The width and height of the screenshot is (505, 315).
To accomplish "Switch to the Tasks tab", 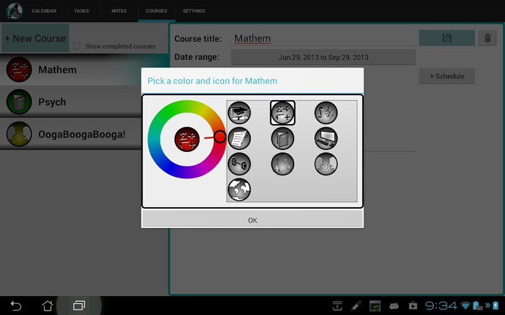I will coord(81,11).
